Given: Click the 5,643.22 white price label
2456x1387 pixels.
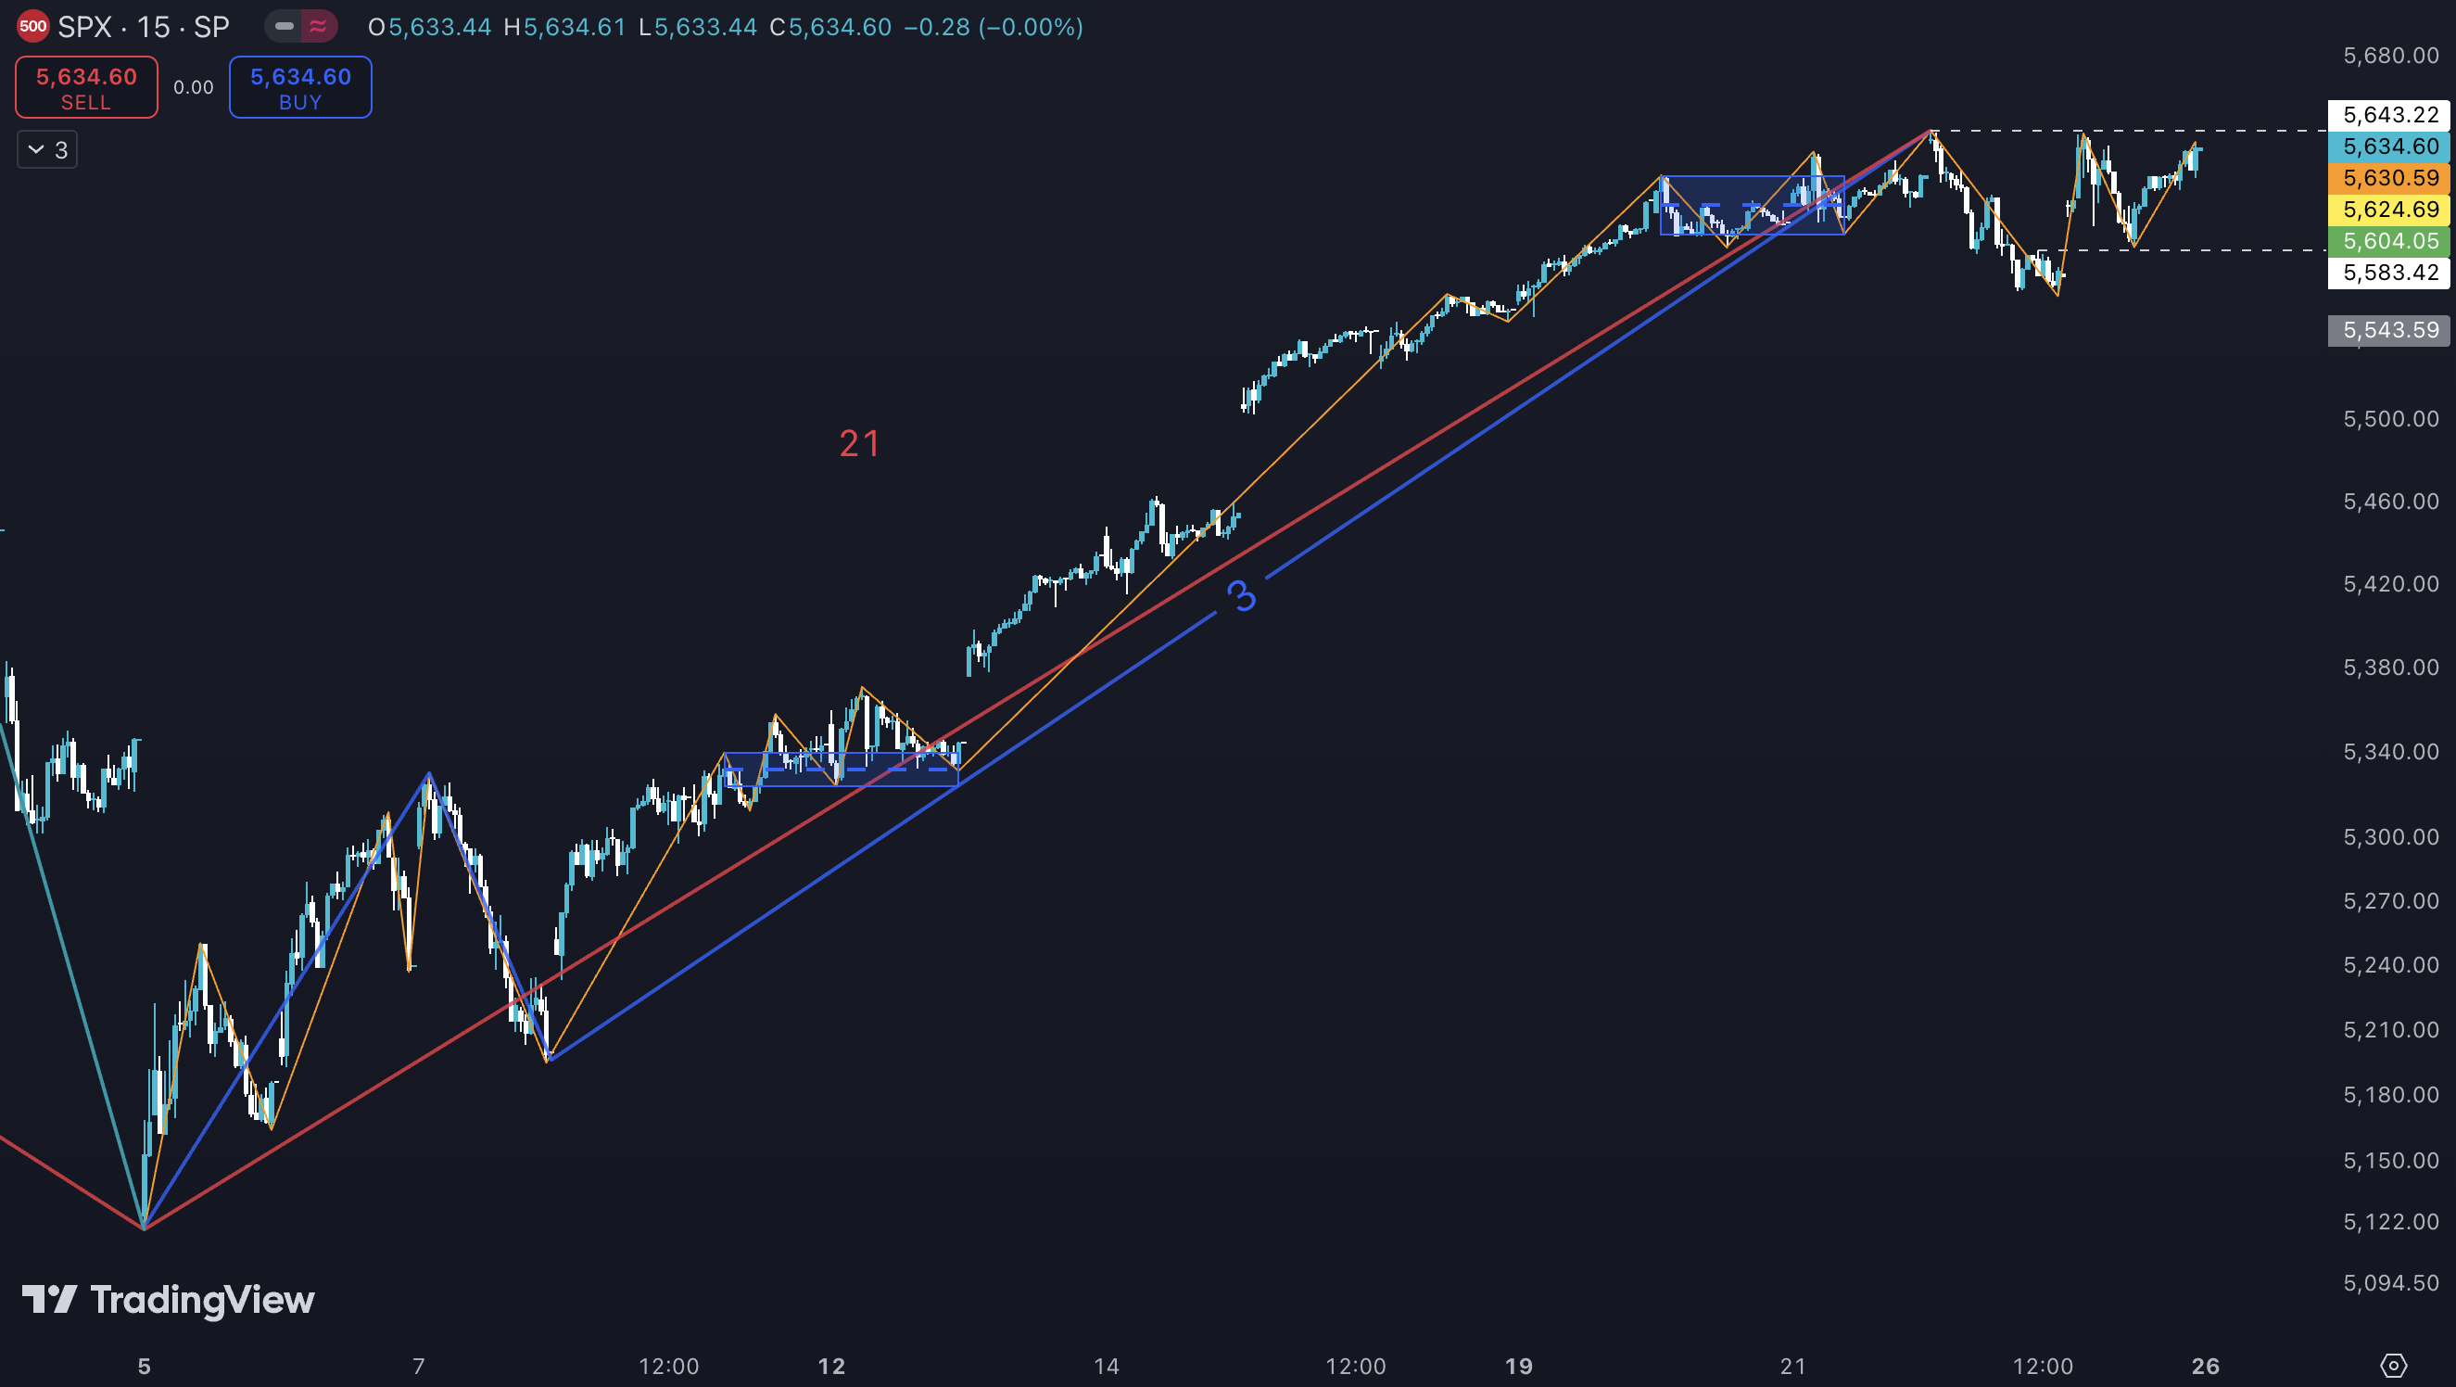Looking at the screenshot, I should (2389, 114).
